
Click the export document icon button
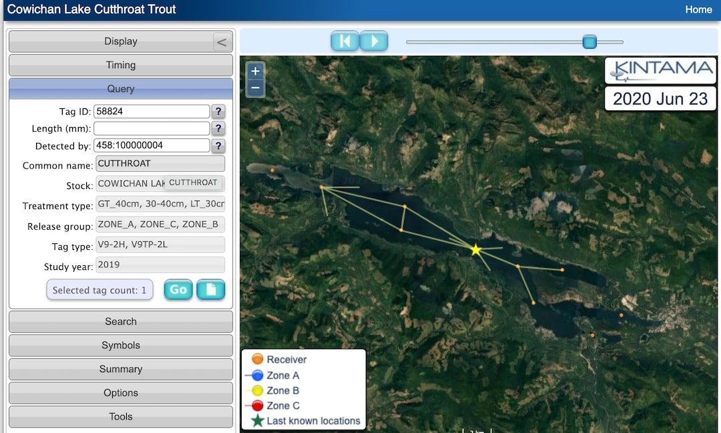210,290
